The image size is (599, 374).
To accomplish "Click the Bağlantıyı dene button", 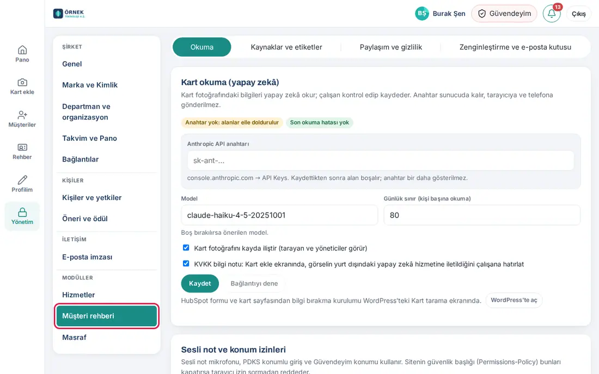I will pos(254,284).
